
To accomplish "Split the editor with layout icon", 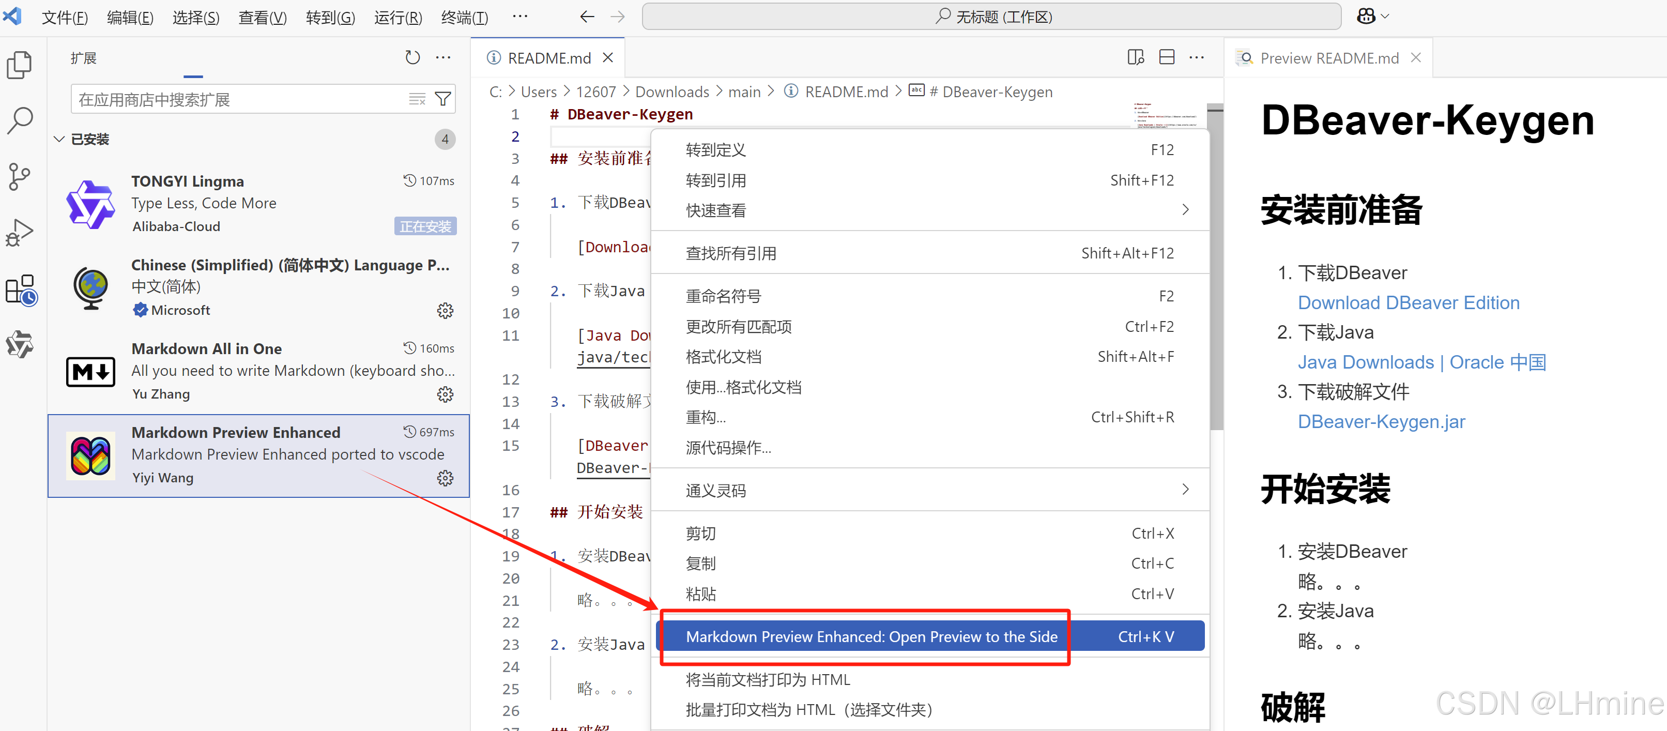I will click(1167, 57).
